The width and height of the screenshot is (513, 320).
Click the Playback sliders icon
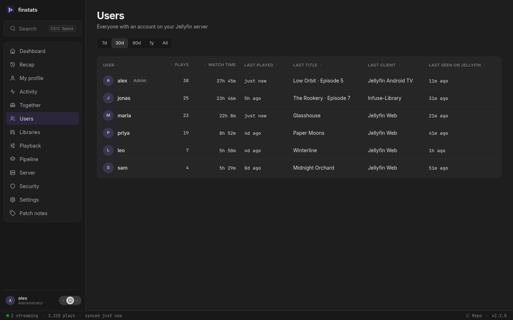tap(13, 146)
